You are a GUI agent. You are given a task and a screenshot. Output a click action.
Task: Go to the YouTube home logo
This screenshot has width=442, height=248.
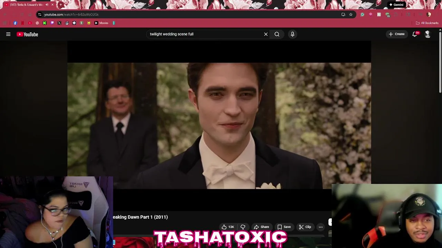pos(27,34)
